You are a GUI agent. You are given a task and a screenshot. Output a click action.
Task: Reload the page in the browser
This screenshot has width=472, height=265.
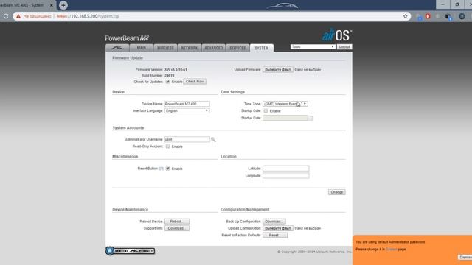click(6, 16)
